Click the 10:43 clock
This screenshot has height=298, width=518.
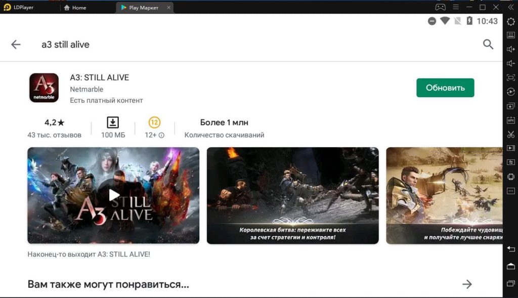[x=487, y=21]
